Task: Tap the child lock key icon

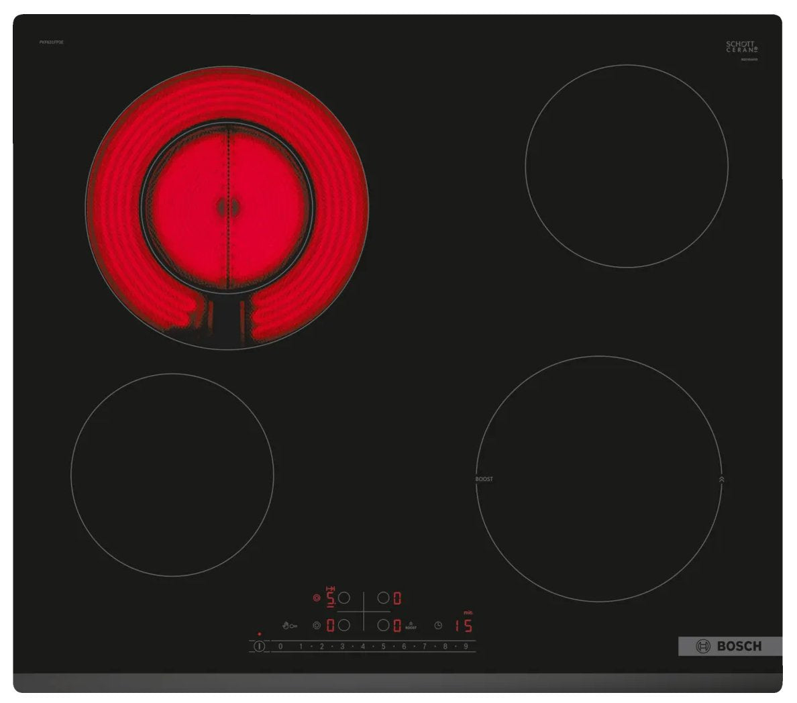Action: (293, 626)
